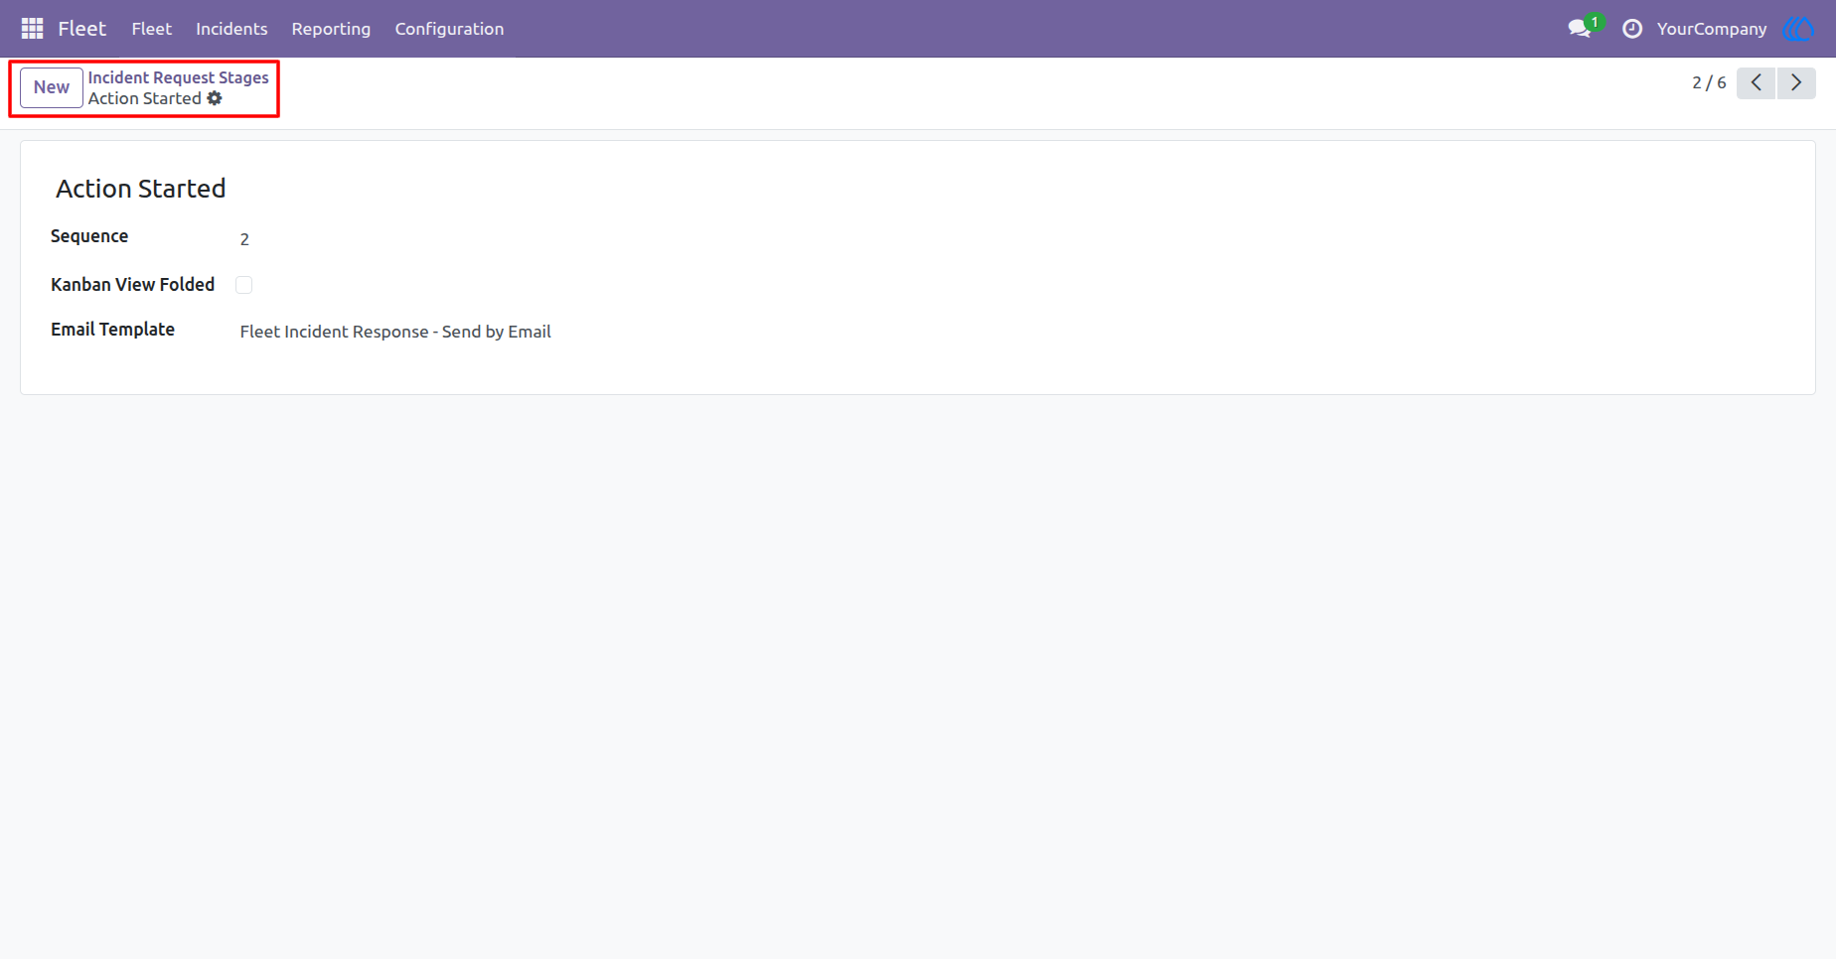Open the Reporting menu
1836x959 pixels.
click(x=331, y=29)
